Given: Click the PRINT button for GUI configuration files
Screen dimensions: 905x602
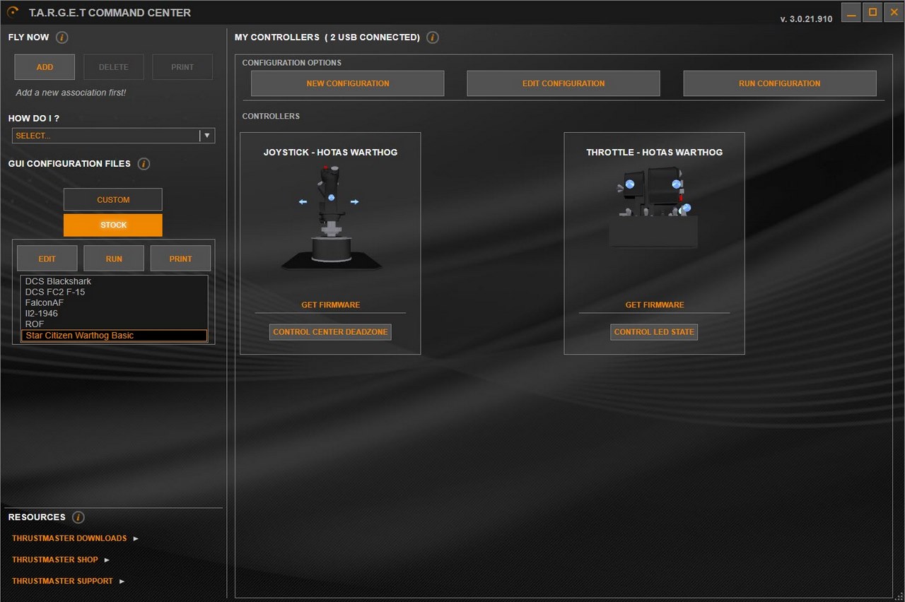Looking at the screenshot, I should (181, 259).
